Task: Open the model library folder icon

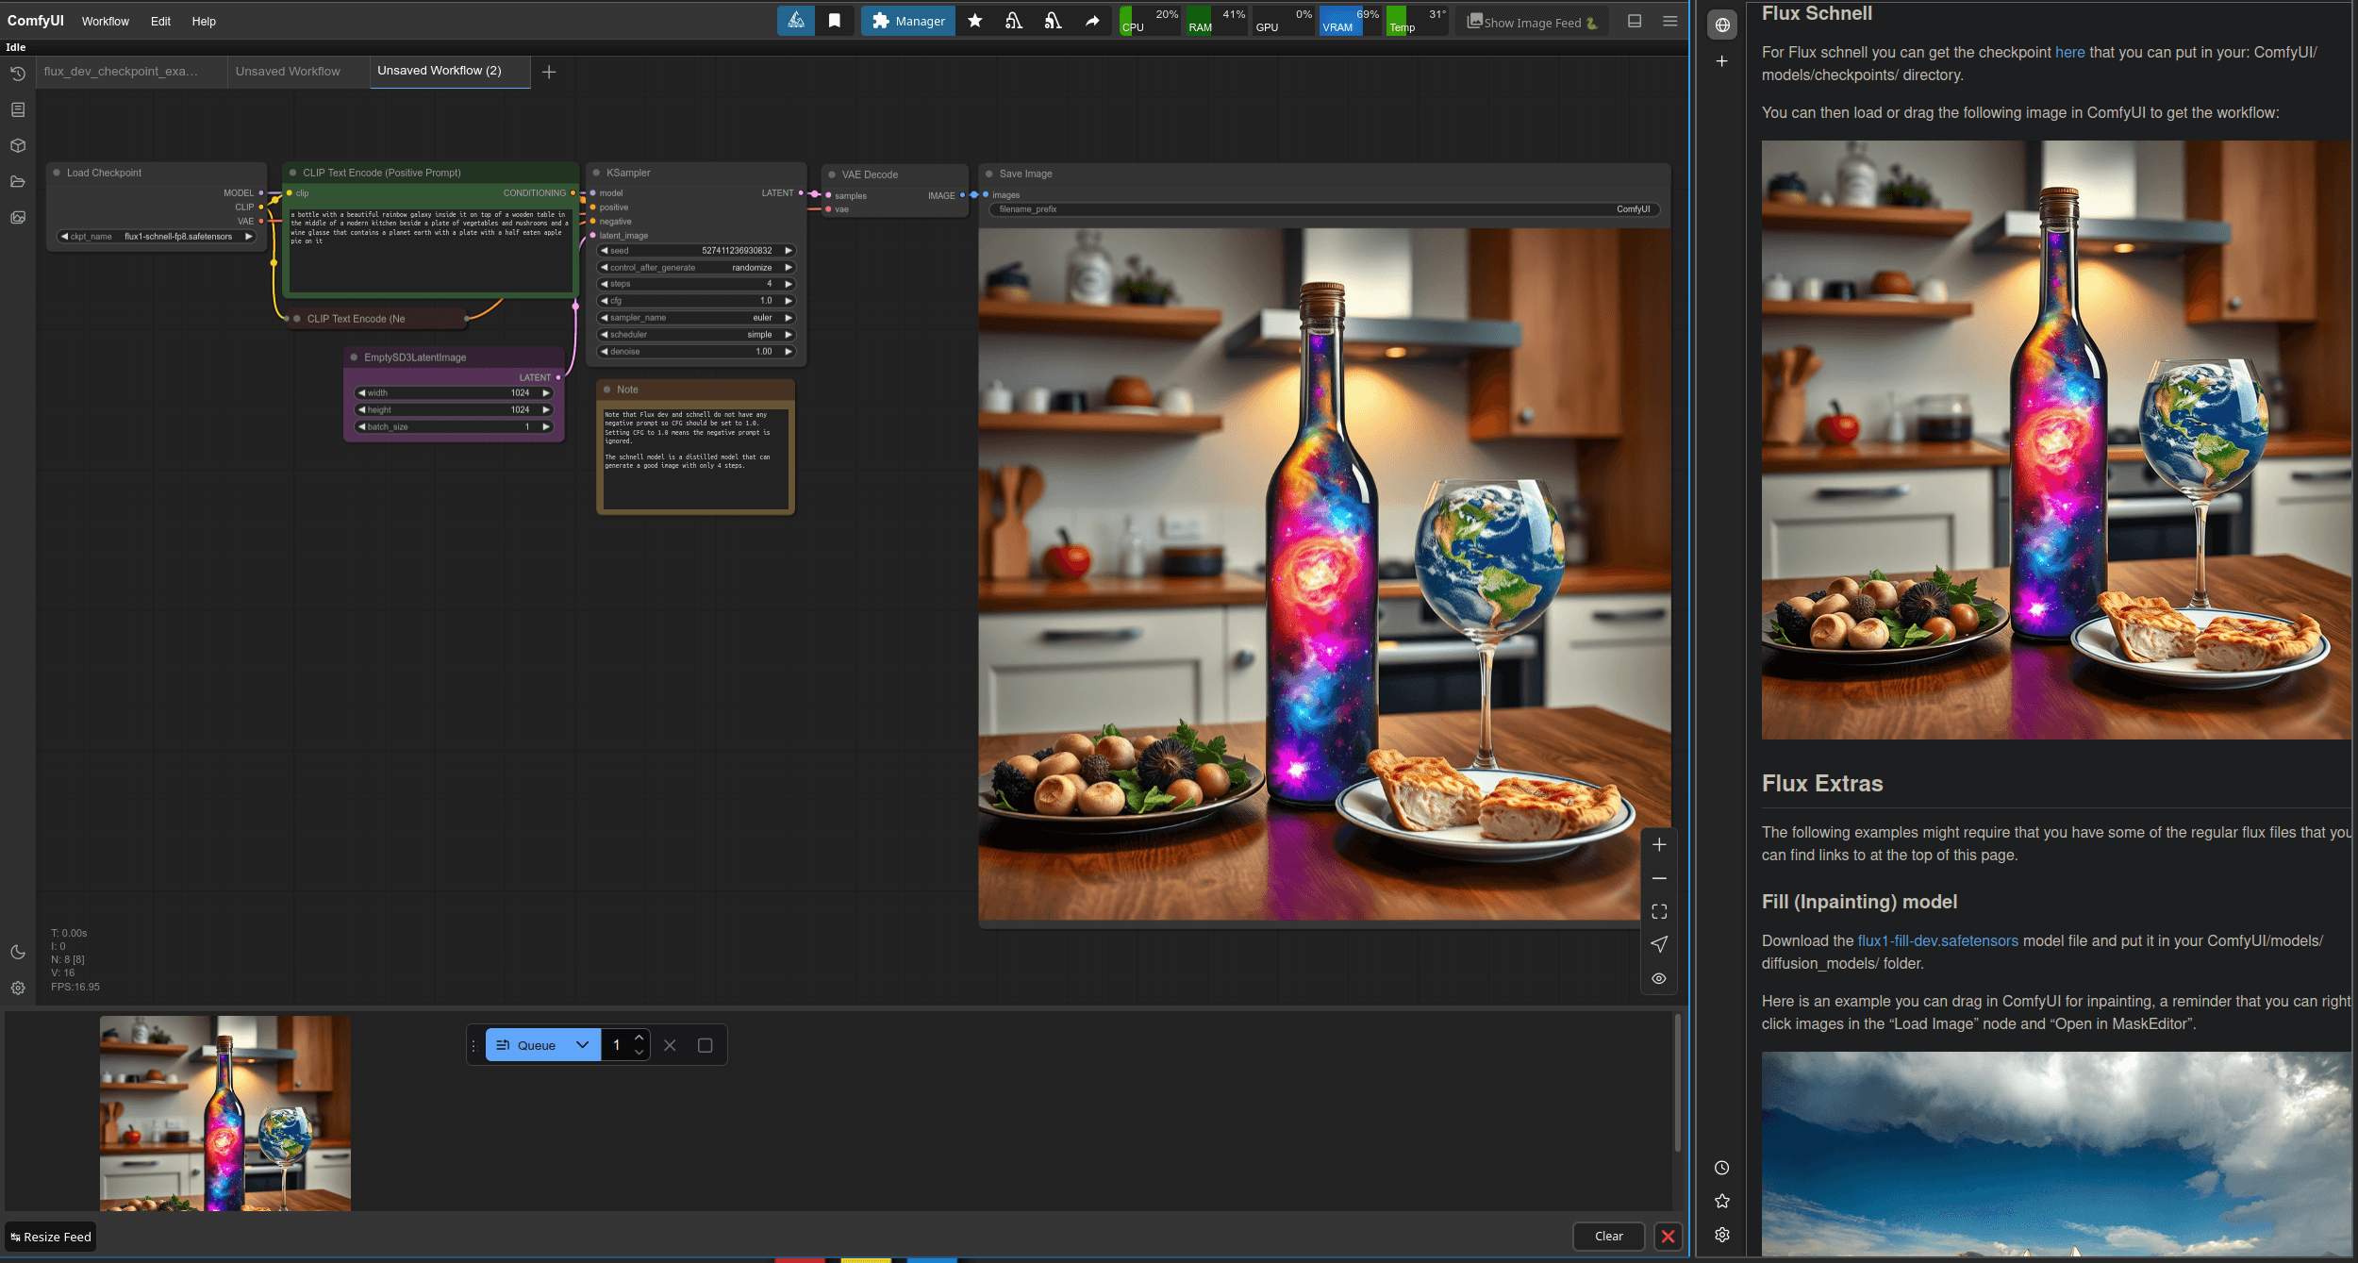Action: point(18,181)
